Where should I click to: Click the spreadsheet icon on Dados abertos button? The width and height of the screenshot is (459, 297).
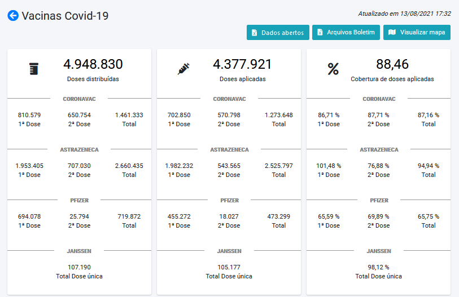click(x=255, y=33)
